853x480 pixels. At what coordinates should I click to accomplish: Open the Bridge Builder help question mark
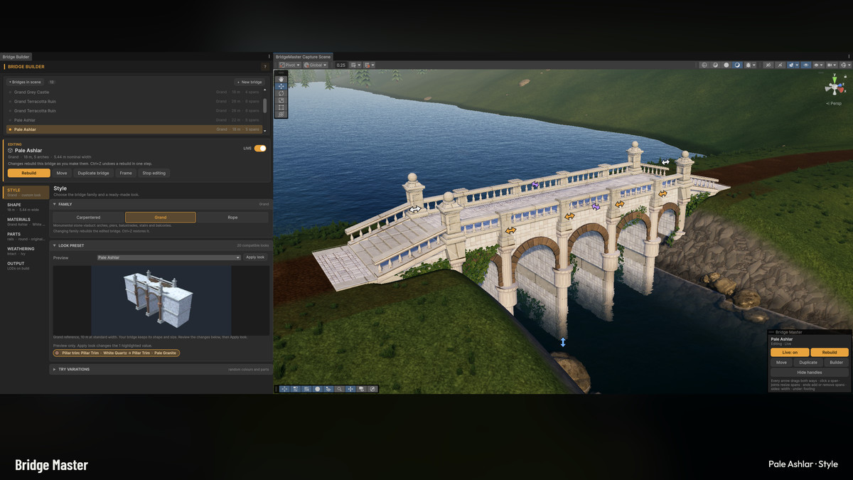265,67
